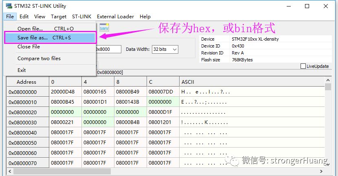Choose Open file... from File menu
The image size is (338, 176).
[50, 28]
